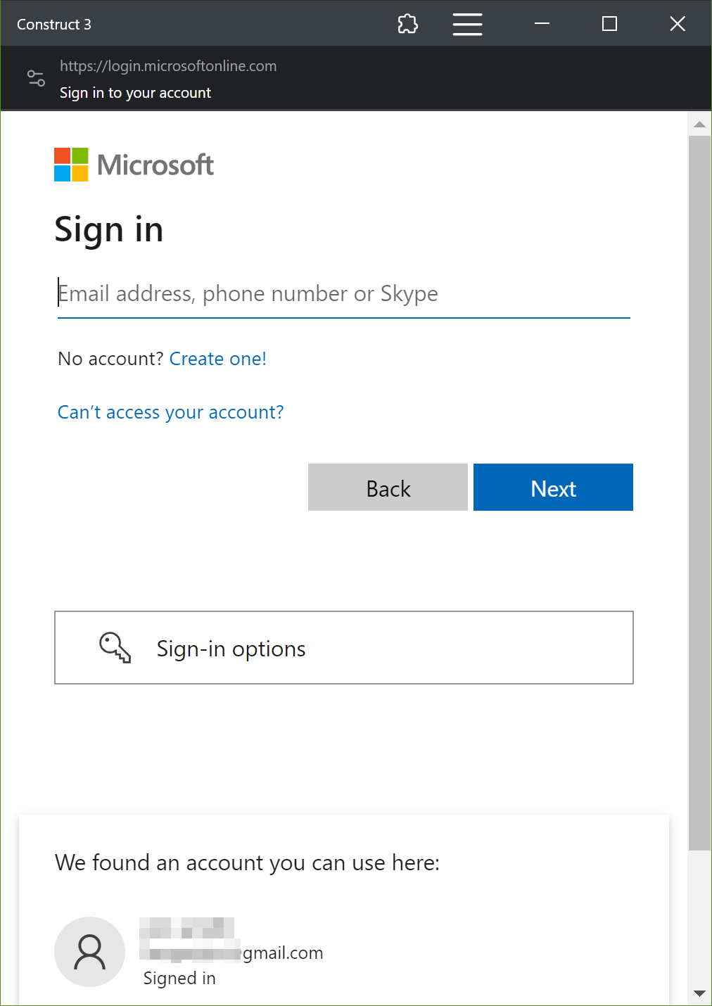Viewport: 712px width, 1006px height.
Task: Minimize the Construct 3 window
Action: [x=542, y=24]
